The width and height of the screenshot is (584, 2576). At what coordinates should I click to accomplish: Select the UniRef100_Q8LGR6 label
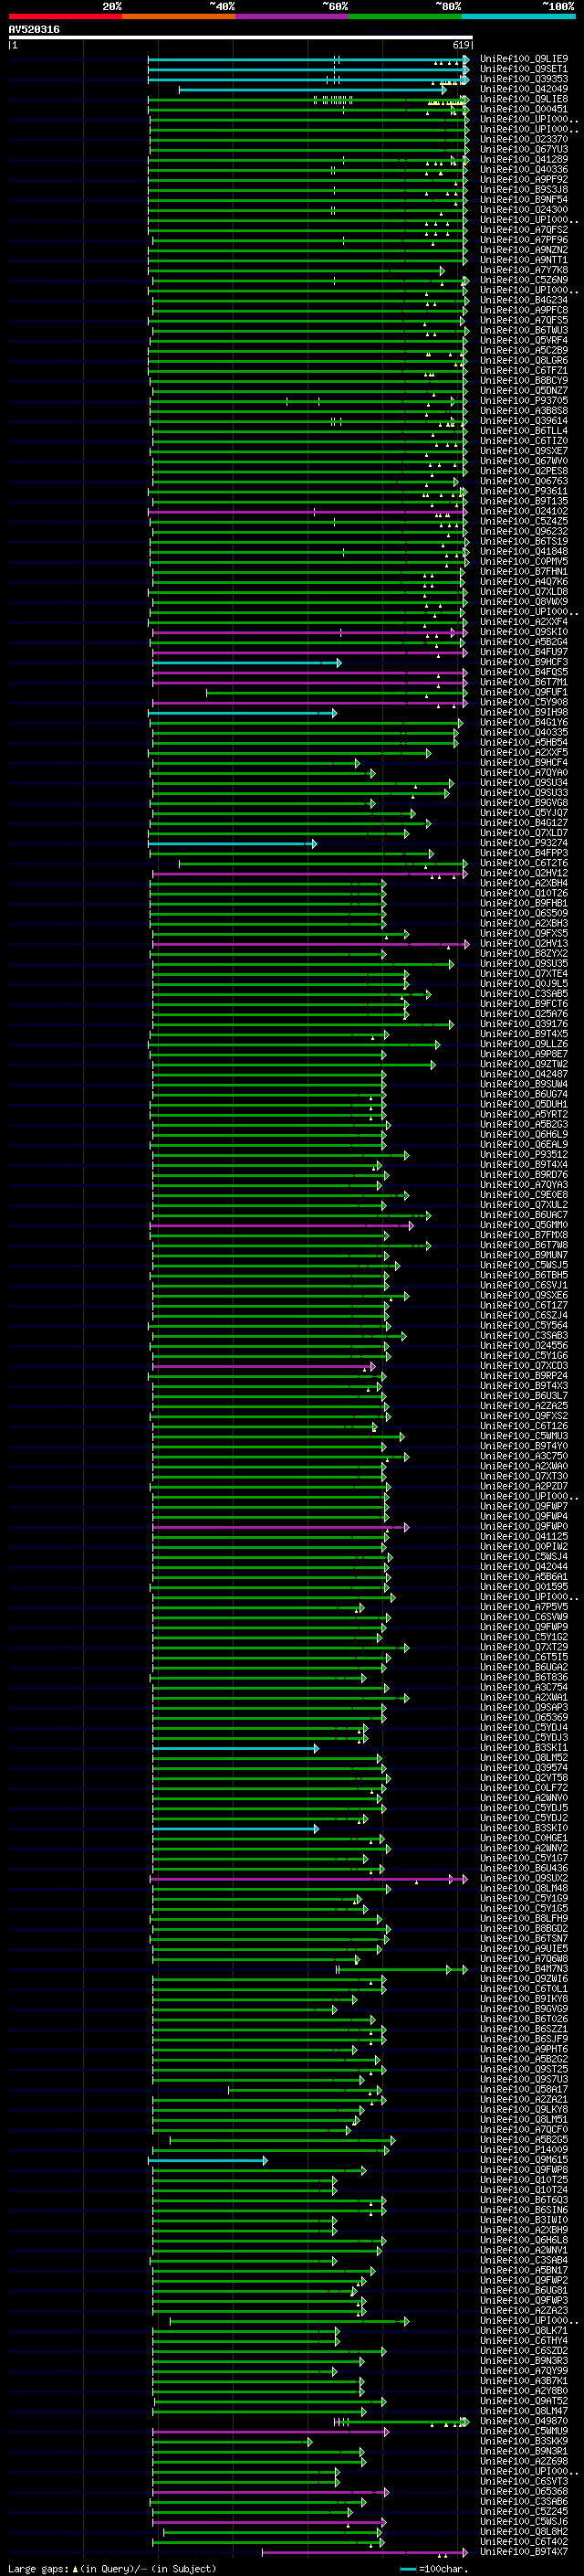pos(524,360)
